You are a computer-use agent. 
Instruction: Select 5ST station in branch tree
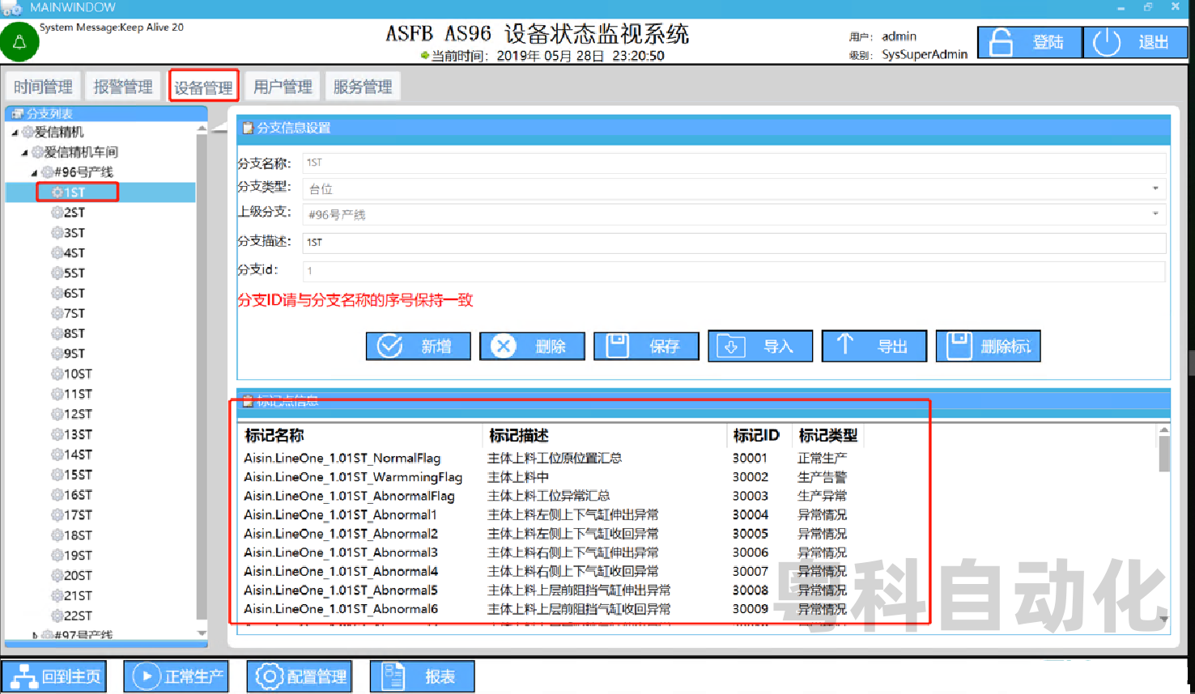74,273
